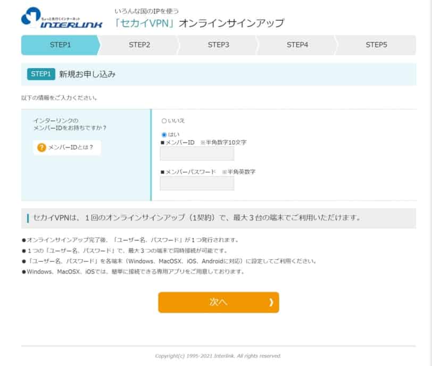Click the STEP5 progress tab
This screenshot has width=432, height=366.
376,45
